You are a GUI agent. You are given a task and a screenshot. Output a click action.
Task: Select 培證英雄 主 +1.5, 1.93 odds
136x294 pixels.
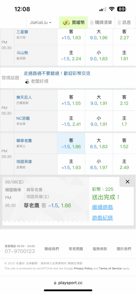71,164
